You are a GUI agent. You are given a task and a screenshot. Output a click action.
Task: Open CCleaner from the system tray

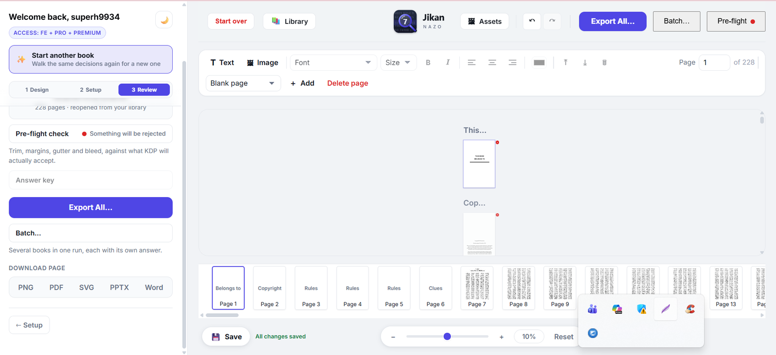click(690, 309)
